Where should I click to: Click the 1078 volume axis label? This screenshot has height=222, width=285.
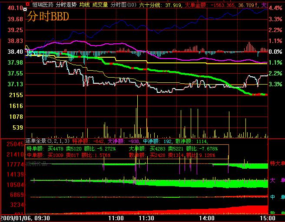(16, 117)
